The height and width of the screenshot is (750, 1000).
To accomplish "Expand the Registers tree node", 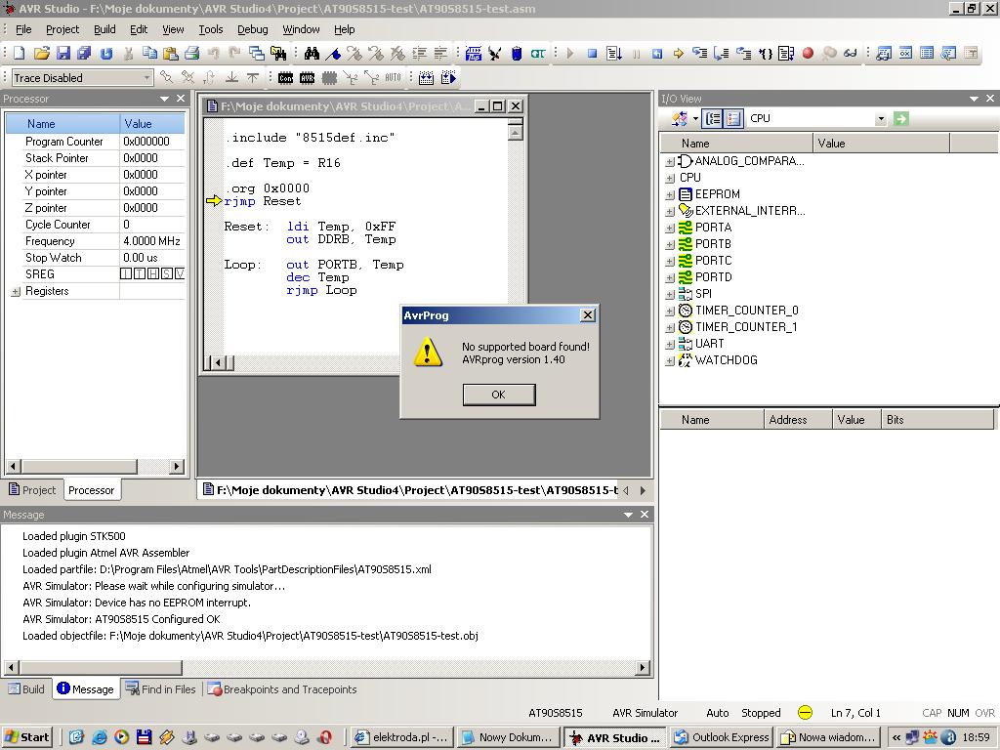I will [x=16, y=291].
